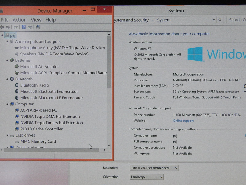The image size is (246, 185).
Task: Click the NVIDIA TEGRA 3 processor text
Action: [207, 80]
